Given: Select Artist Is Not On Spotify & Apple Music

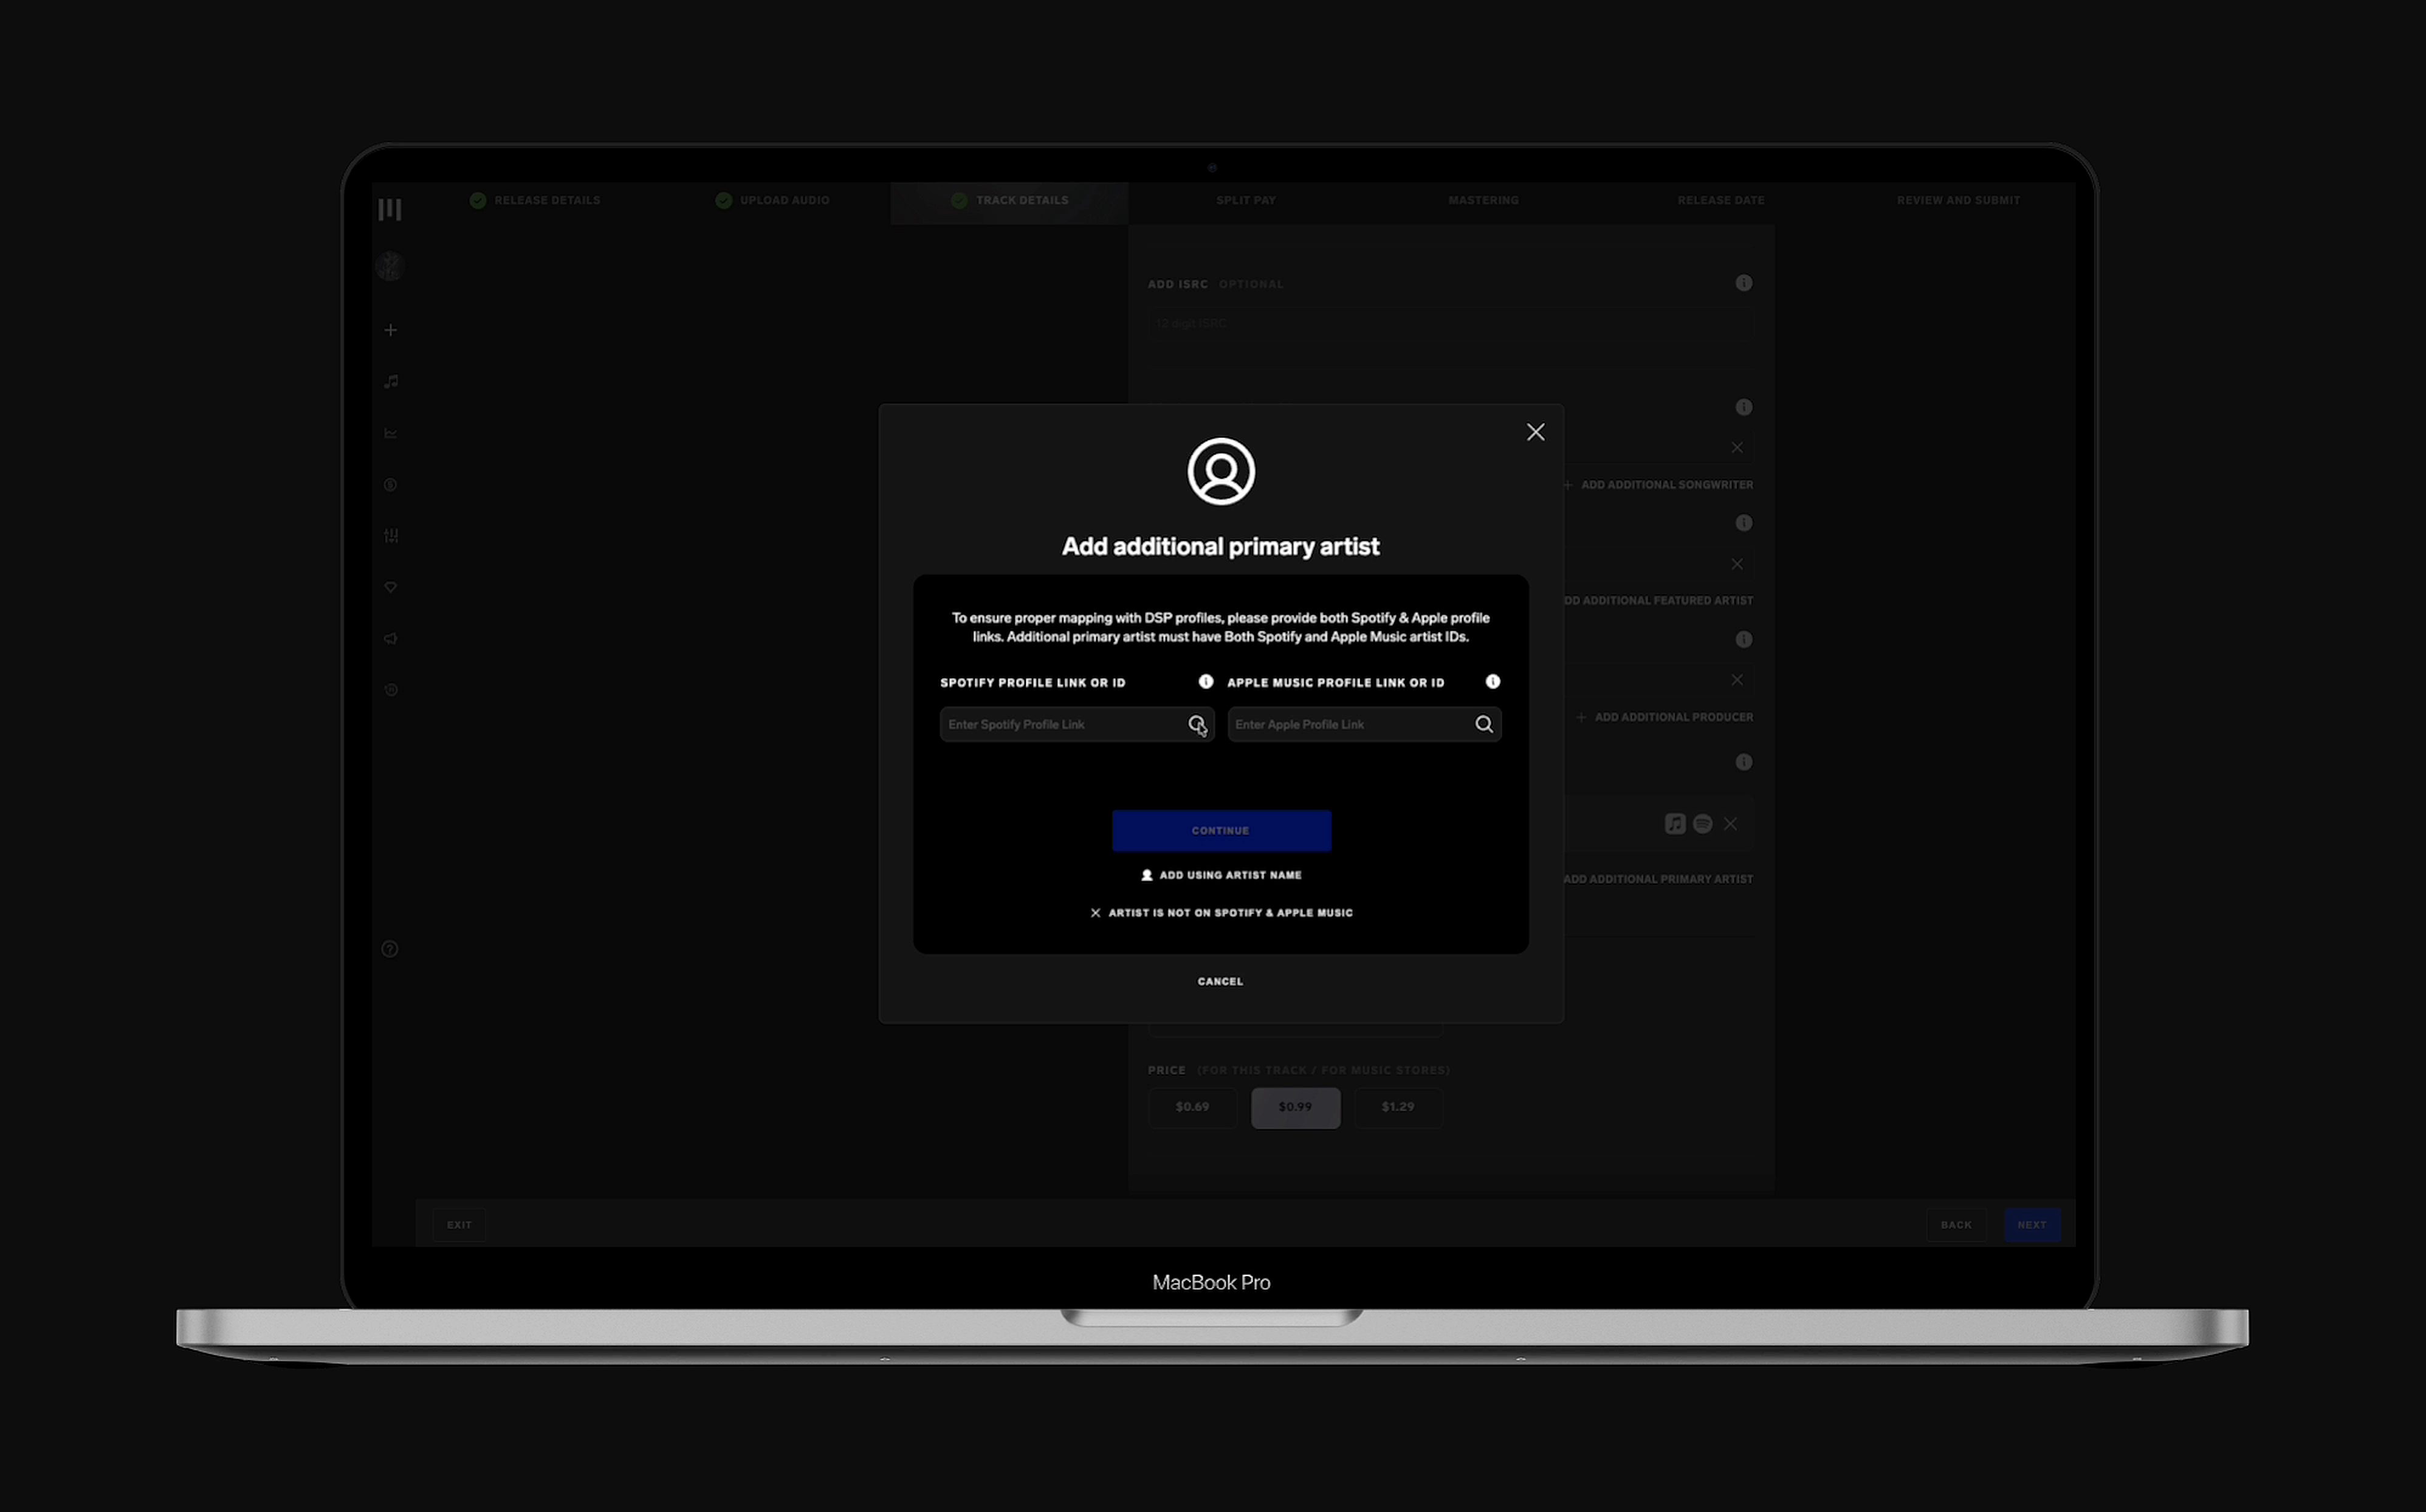Looking at the screenshot, I should (1221, 912).
